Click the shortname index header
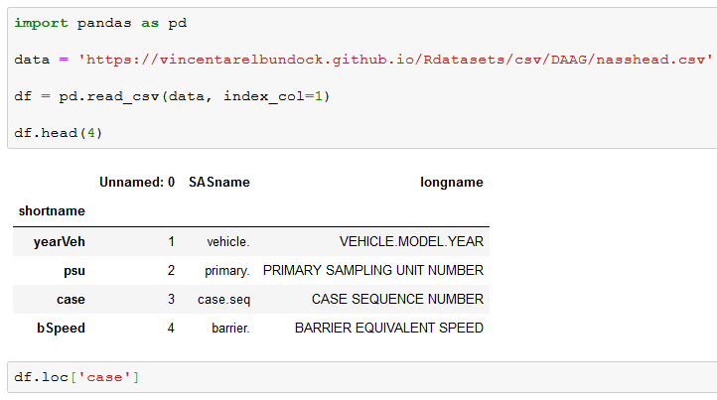The image size is (717, 400). 52,210
